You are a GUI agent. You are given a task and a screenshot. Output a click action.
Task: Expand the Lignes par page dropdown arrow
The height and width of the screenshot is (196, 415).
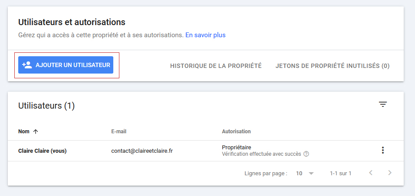point(311,174)
